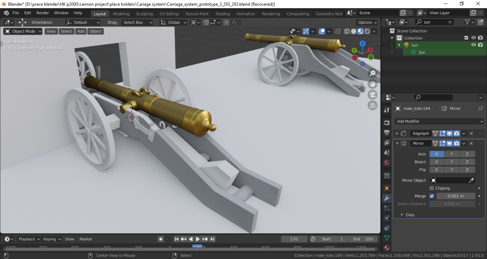Switch to the Sculpting workspace tab
The image size is (487, 259).
[x=144, y=14]
